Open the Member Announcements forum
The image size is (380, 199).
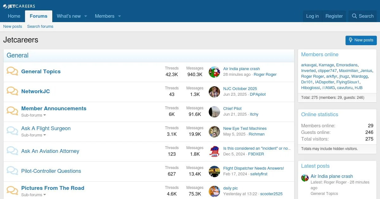[54, 108]
